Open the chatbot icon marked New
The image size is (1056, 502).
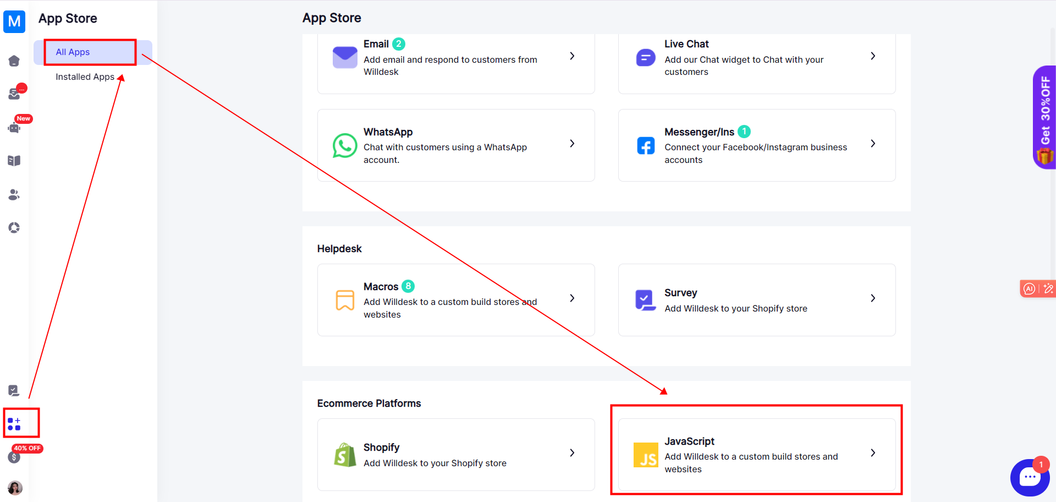click(14, 128)
